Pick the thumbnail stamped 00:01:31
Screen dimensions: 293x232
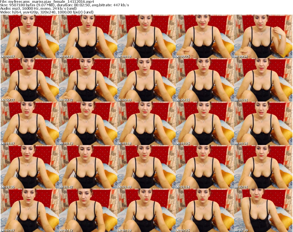263,124
